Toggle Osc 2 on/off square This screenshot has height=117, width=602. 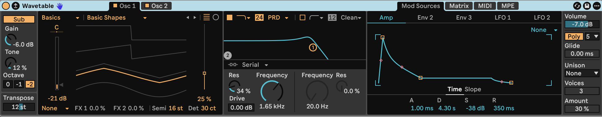click(x=147, y=6)
